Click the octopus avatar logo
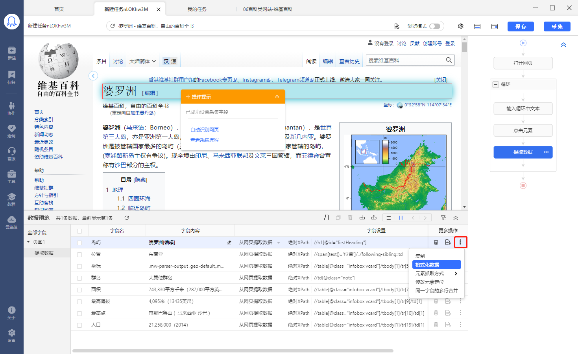 pyautogui.click(x=12, y=22)
